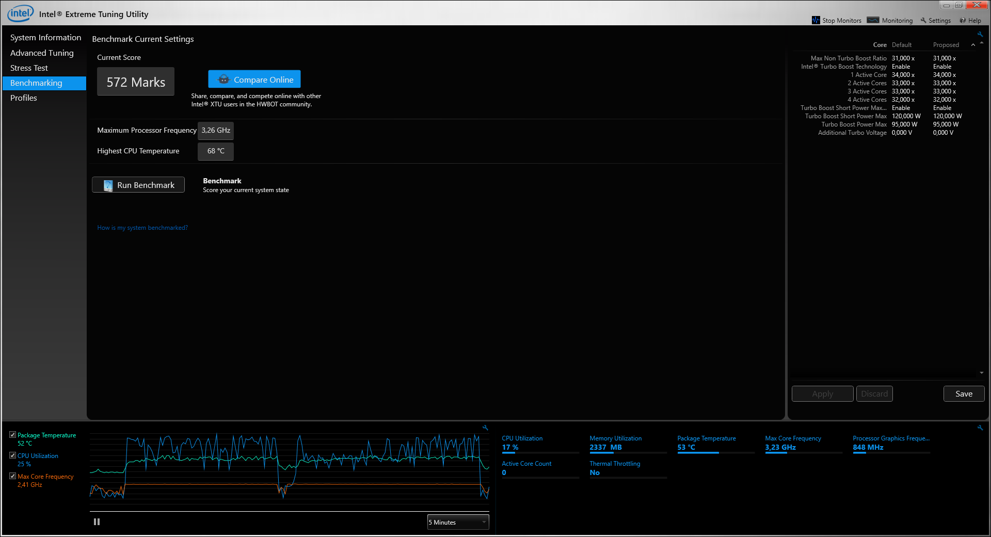Click the proposed value for 1 Active Core

945,75
